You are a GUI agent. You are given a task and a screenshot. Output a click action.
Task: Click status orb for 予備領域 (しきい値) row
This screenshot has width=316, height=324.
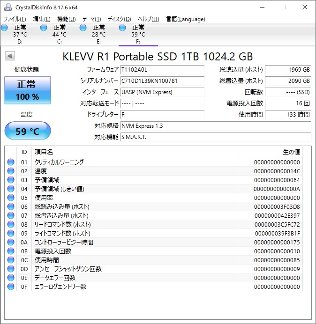point(11,189)
